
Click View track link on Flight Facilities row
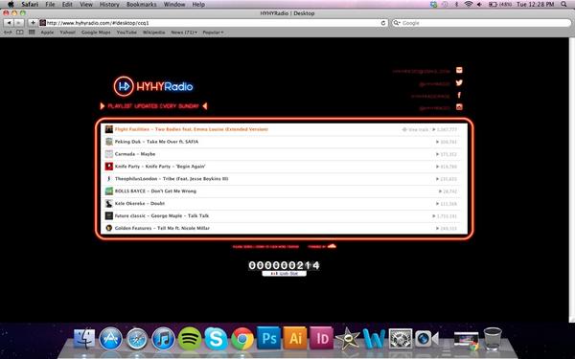tap(416, 129)
